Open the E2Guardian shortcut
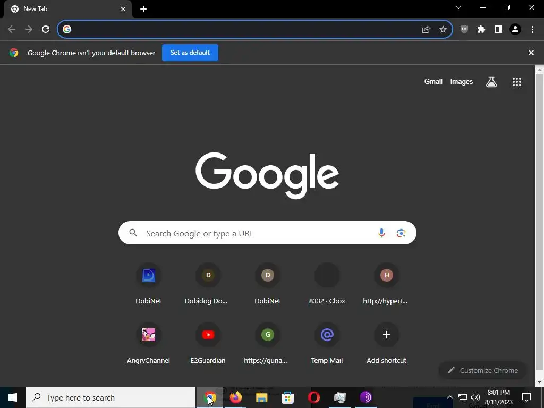The image size is (544, 408). [208, 344]
